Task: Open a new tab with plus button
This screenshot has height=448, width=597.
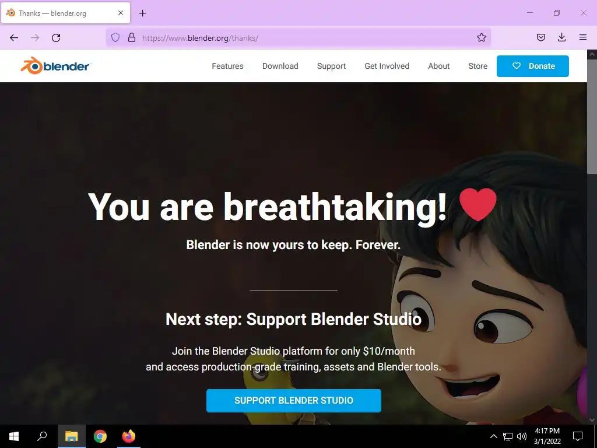Action: [142, 13]
